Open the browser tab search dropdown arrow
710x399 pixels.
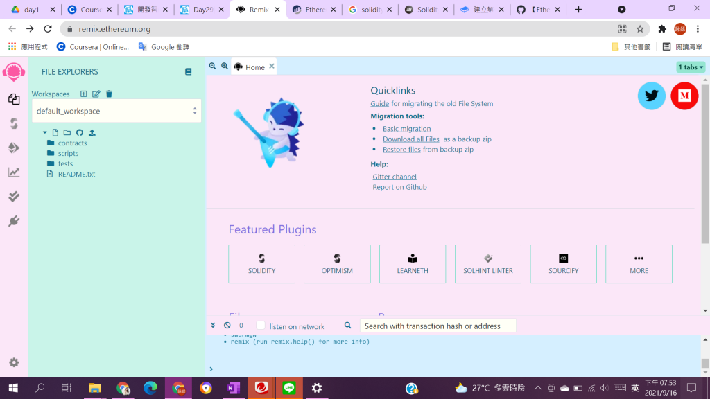pos(622,10)
